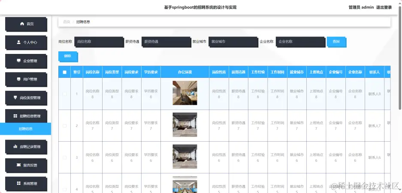Click the bar chart icon next to 应聘记录管理
The width and height of the screenshot is (402, 193).
pyautogui.click(x=15, y=146)
